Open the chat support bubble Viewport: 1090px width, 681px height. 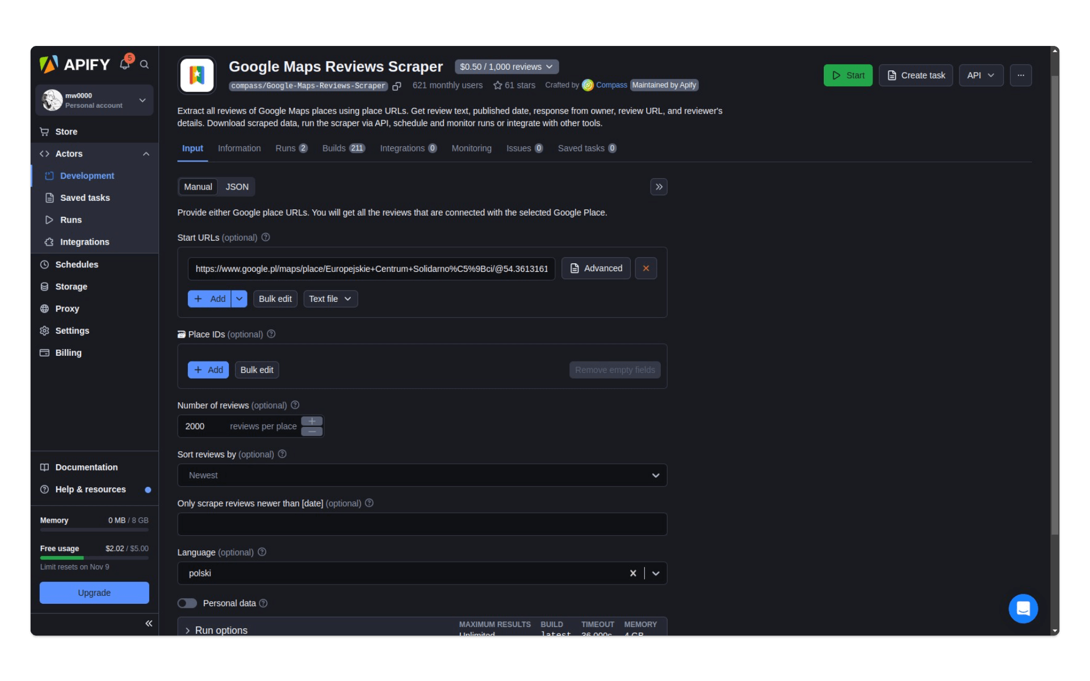tap(1023, 608)
